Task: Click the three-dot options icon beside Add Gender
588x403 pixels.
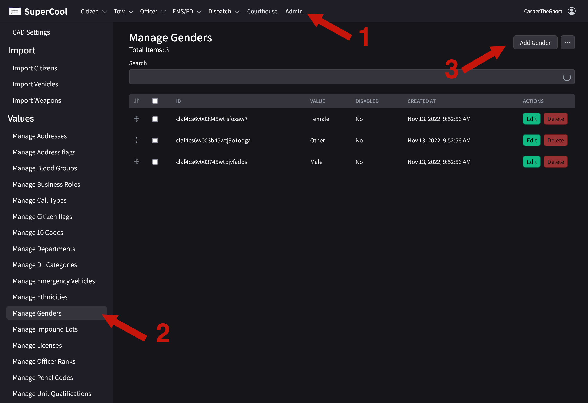Action: coord(568,42)
